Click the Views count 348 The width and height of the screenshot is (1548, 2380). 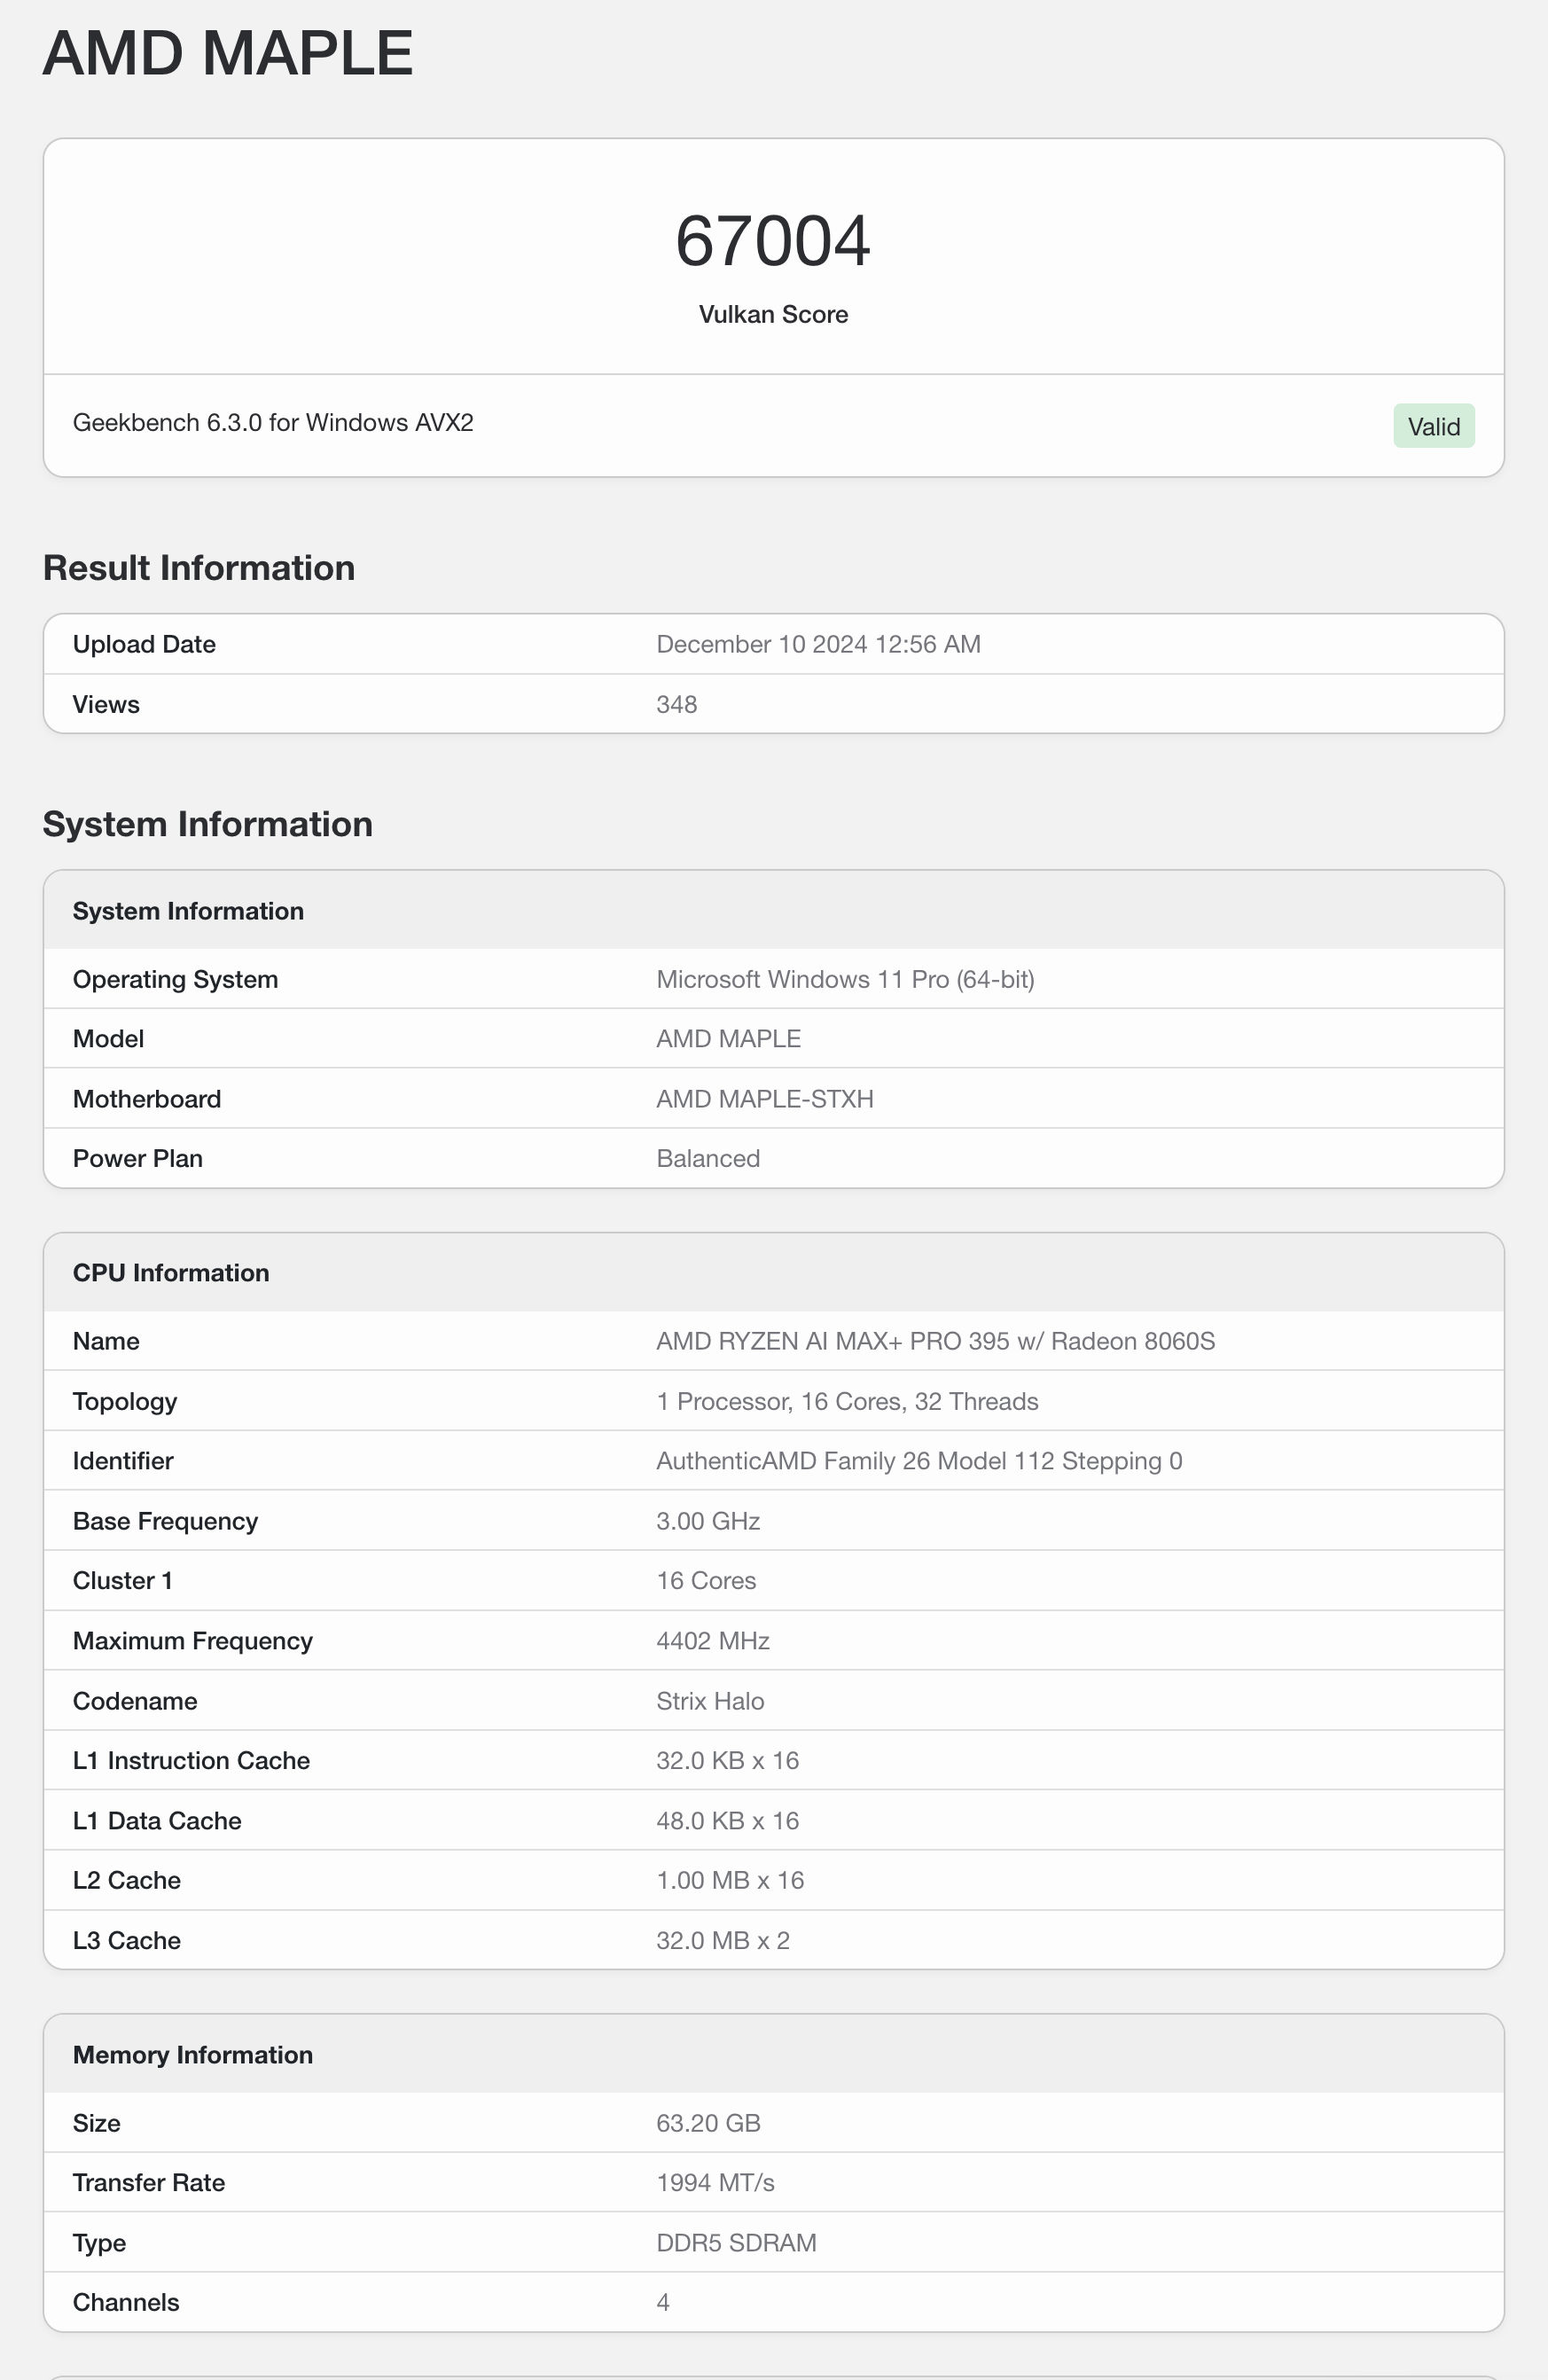(x=676, y=704)
